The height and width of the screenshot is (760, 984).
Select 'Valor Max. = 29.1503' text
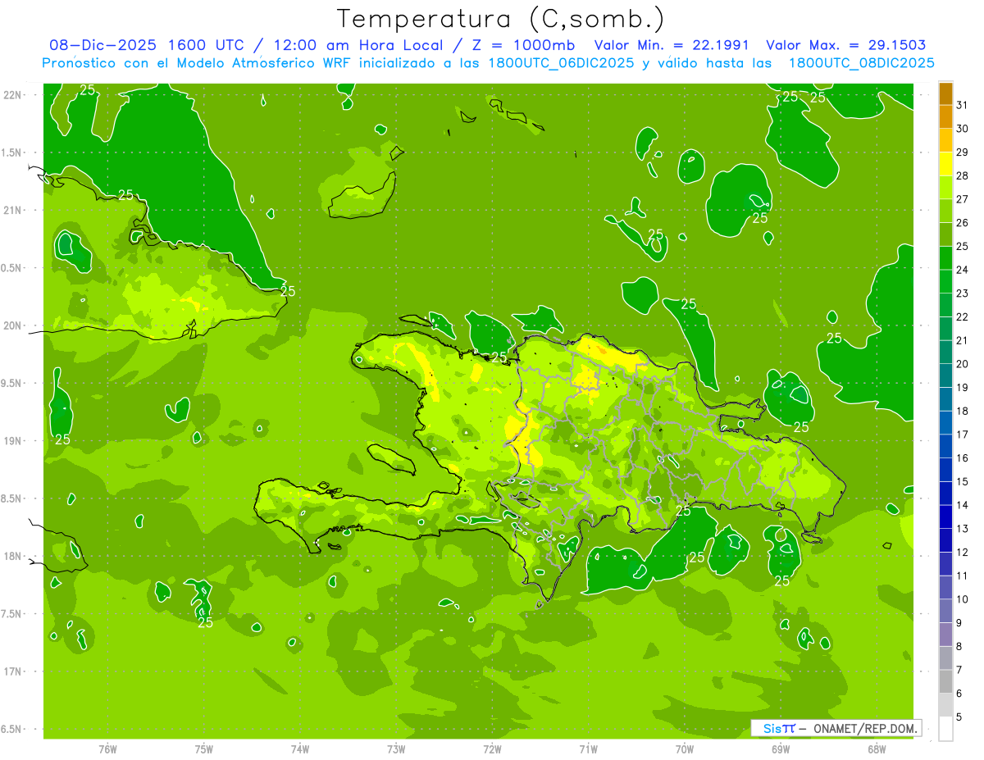tap(845, 45)
